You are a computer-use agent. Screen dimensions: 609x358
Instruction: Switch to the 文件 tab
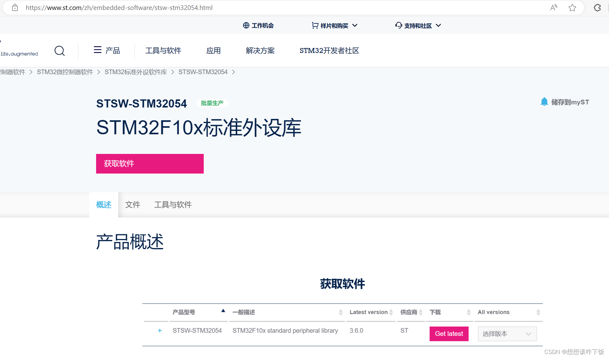coord(133,205)
